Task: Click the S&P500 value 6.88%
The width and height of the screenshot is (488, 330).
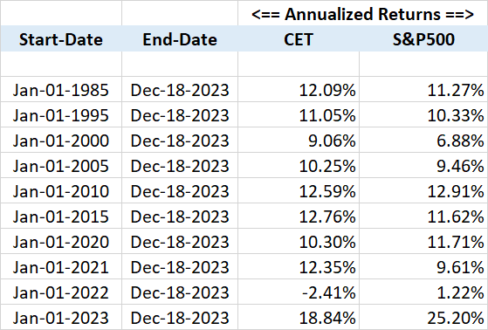Action: tap(423, 141)
